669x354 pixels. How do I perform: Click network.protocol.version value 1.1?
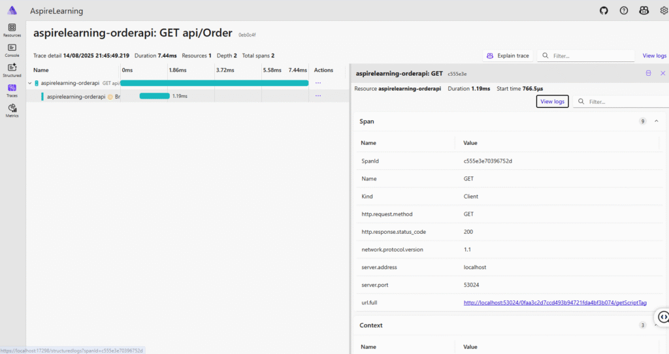coord(467,249)
